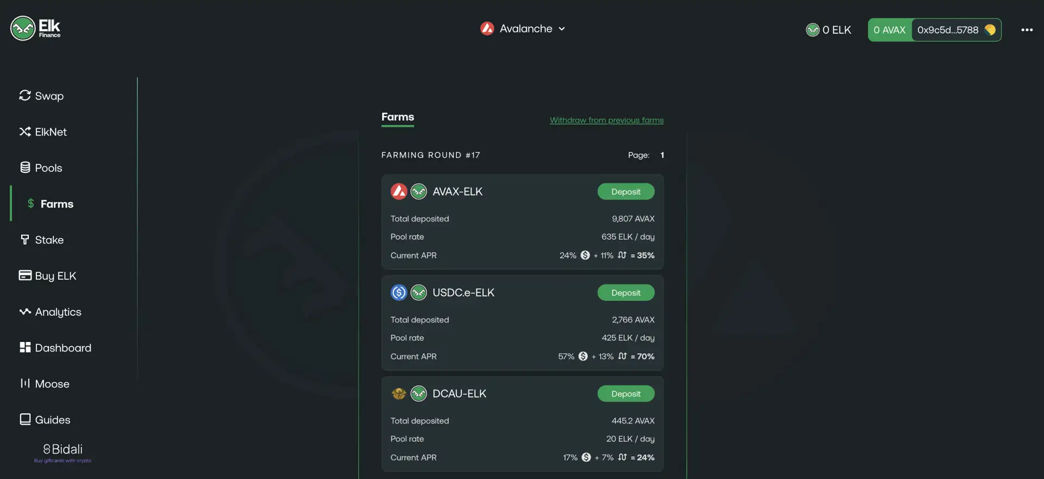Click the Elk Finance logo
Screen dimensions: 1044x479
pos(35,28)
